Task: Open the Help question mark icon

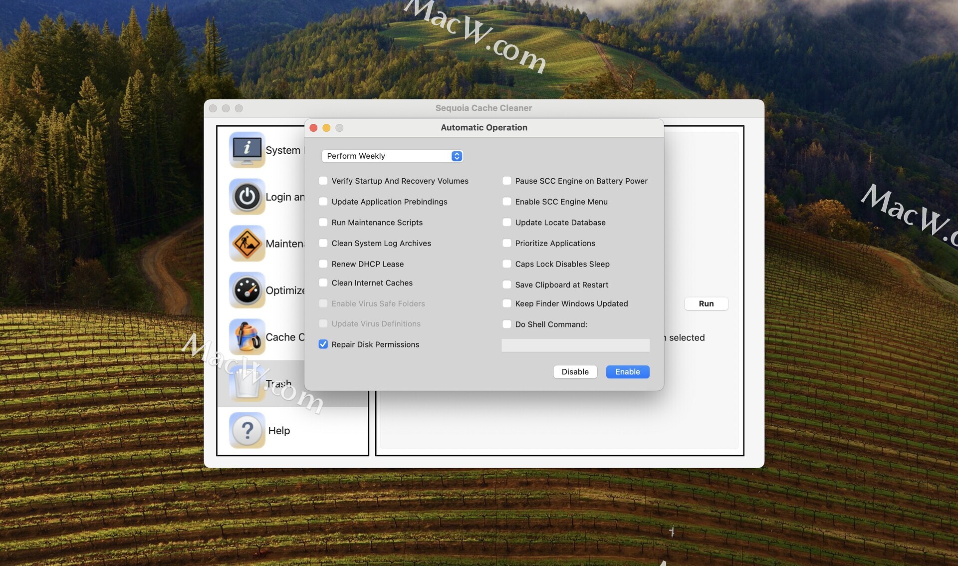Action: coord(247,430)
